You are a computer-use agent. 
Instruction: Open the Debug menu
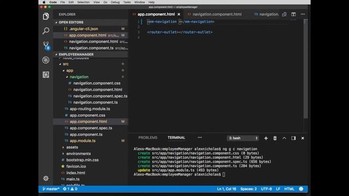[115, 2]
